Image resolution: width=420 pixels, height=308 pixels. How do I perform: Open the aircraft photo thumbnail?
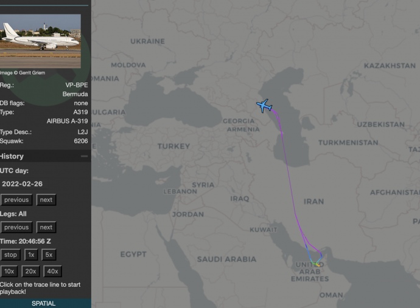pyautogui.click(x=40, y=40)
